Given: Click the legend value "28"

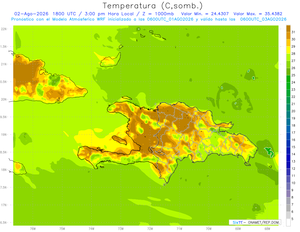Looking at the screenshot, I should [x=293, y=54].
